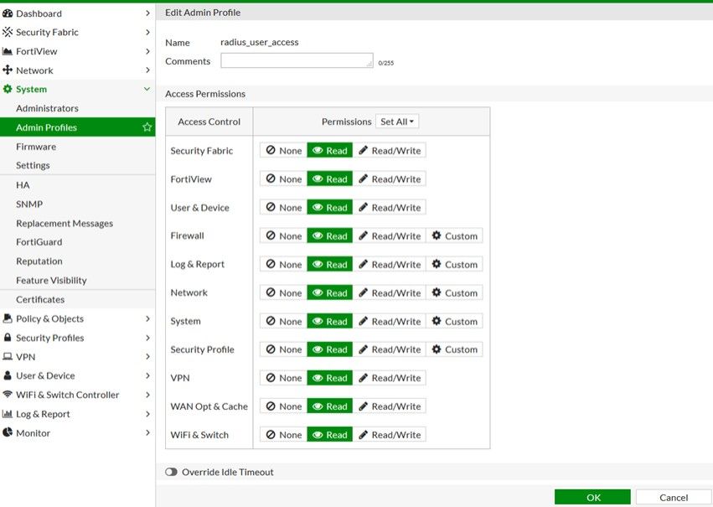Enable the Override Idle Timeout switch

[172, 472]
